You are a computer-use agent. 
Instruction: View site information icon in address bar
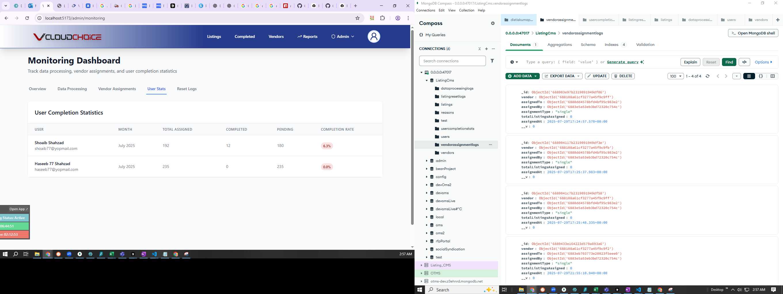coord(39,18)
